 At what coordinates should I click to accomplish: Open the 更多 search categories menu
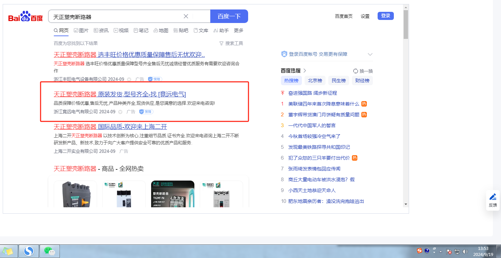coord(239,30)
